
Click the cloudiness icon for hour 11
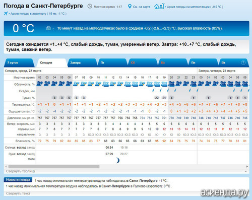pyautogui.click(x=106, y=84)
